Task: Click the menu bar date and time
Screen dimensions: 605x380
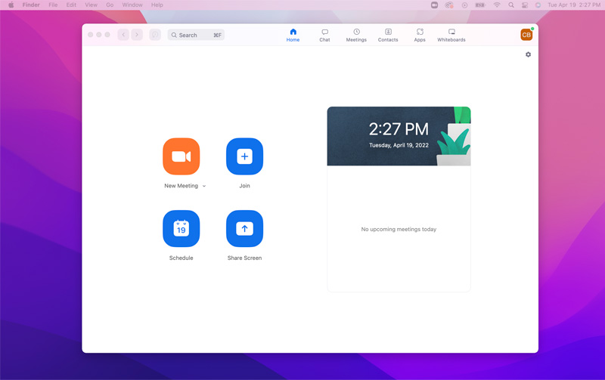Action: pyautogui.click(x=574, y=5)
